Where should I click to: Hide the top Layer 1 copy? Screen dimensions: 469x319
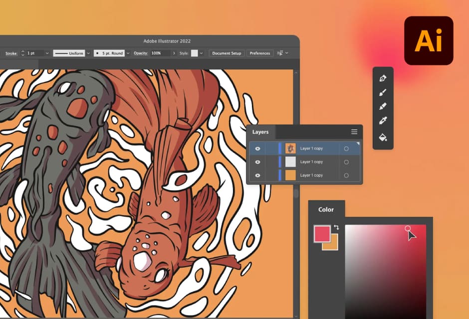(257, 148)
